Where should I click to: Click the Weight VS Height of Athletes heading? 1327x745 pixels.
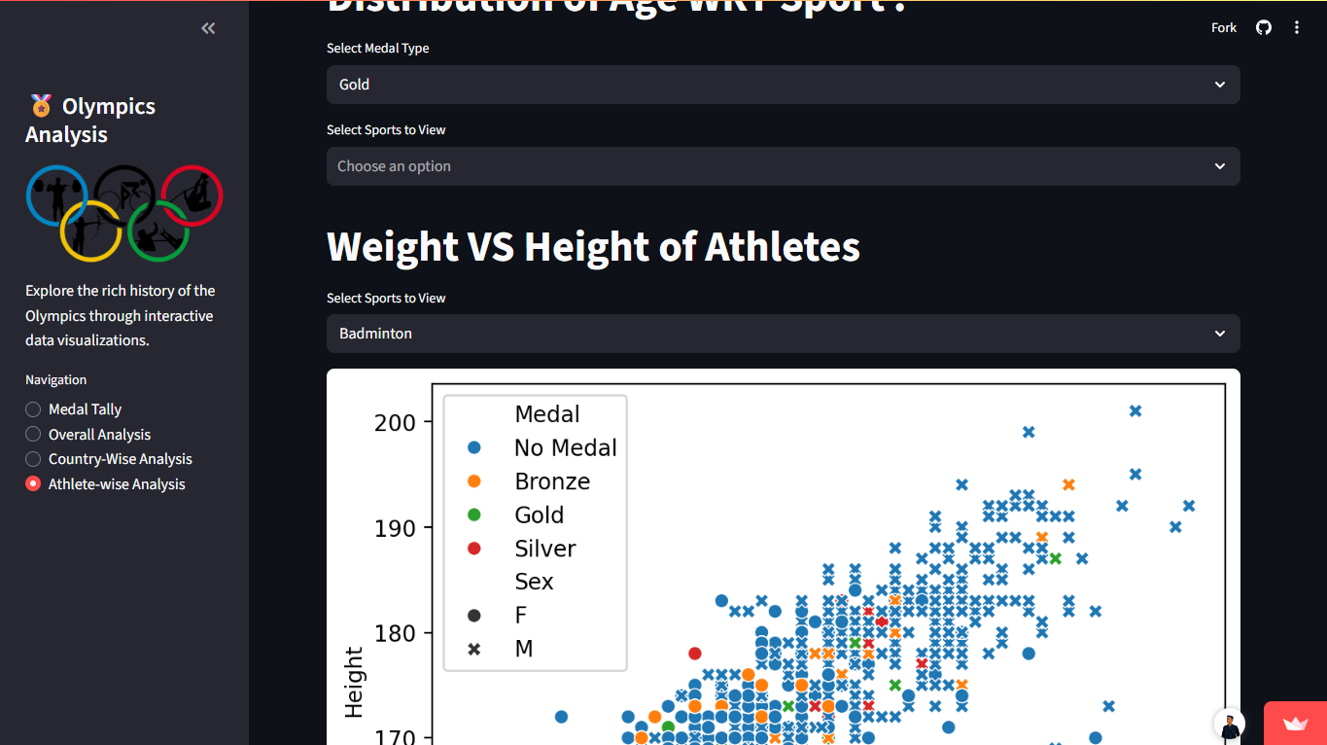tap(593, 247)
